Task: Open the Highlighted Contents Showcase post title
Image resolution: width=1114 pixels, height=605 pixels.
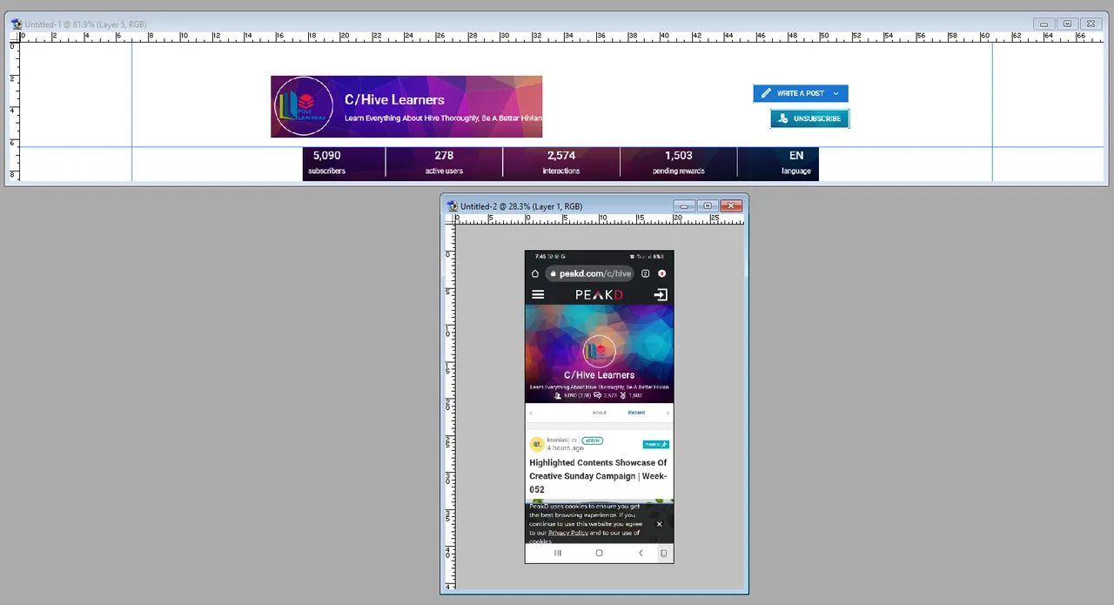Action: coord(598,476)
